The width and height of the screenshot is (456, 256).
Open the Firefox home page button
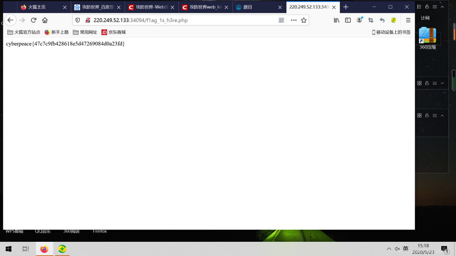click(x=45, y=20)
